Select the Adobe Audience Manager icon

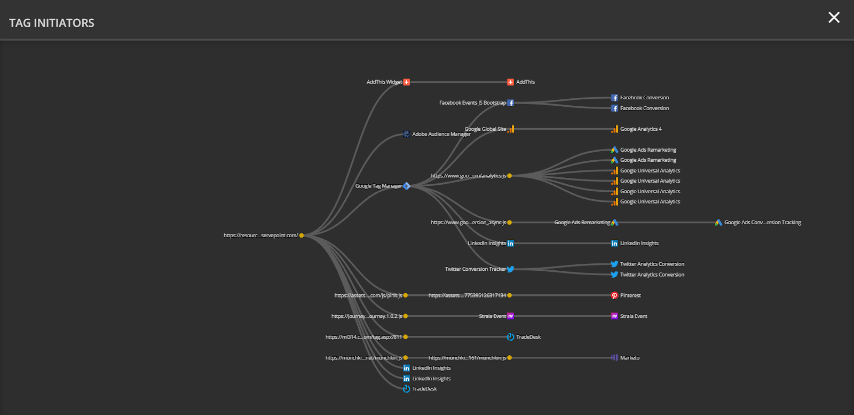click(406, 134)
